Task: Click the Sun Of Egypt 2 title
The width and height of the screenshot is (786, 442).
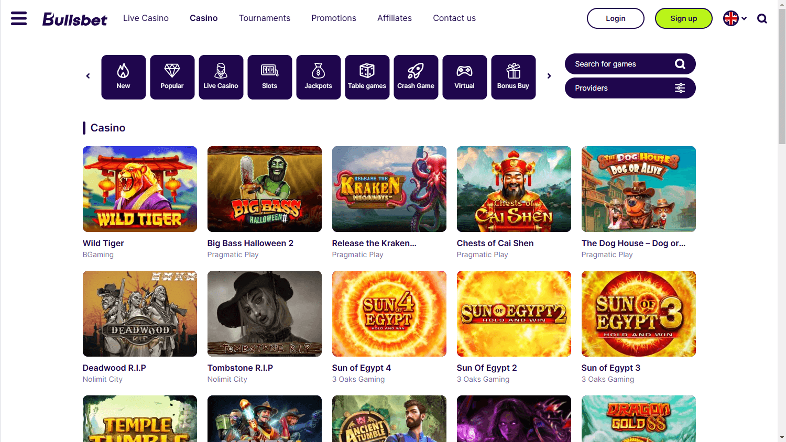Action: coord(487,368)
